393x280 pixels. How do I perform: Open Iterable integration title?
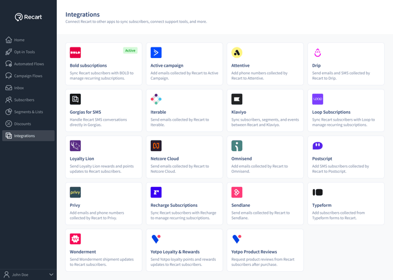tap(158, 112)
